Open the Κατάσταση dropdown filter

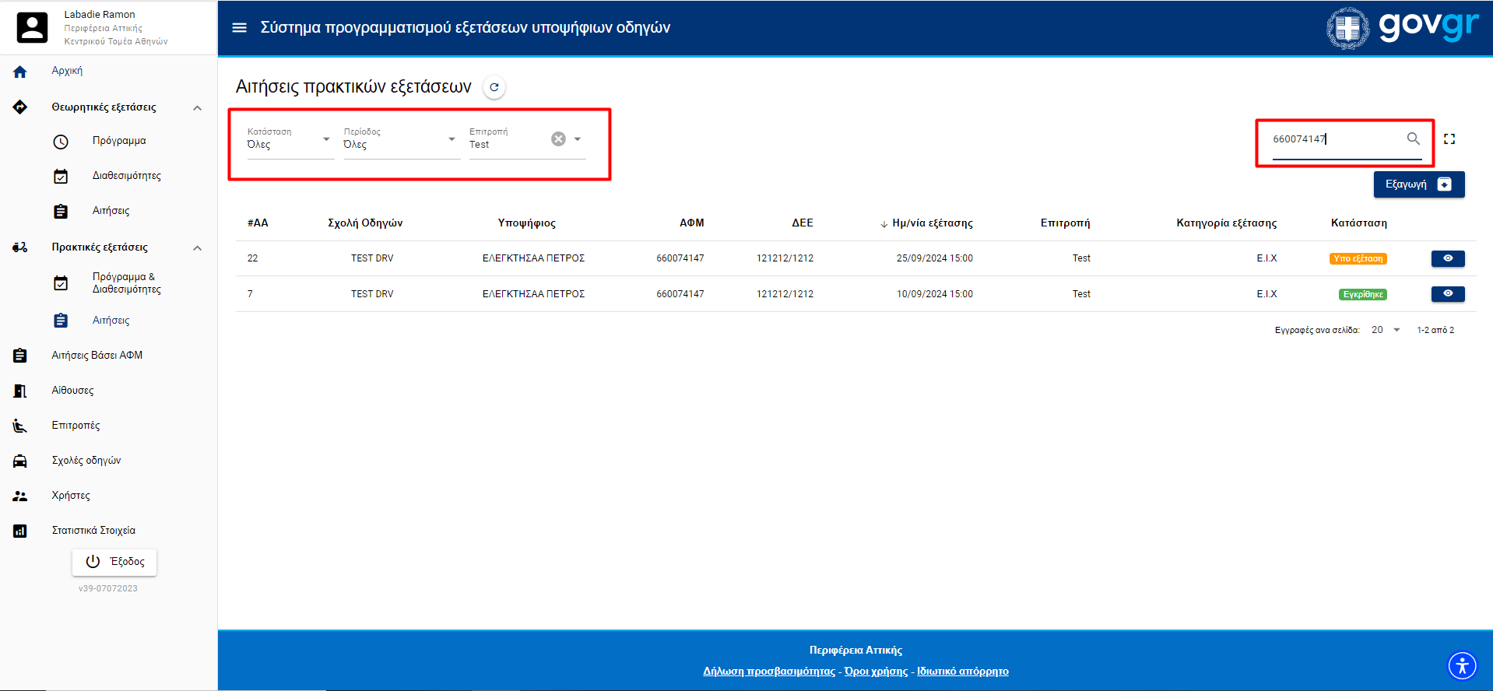[290, 140]
